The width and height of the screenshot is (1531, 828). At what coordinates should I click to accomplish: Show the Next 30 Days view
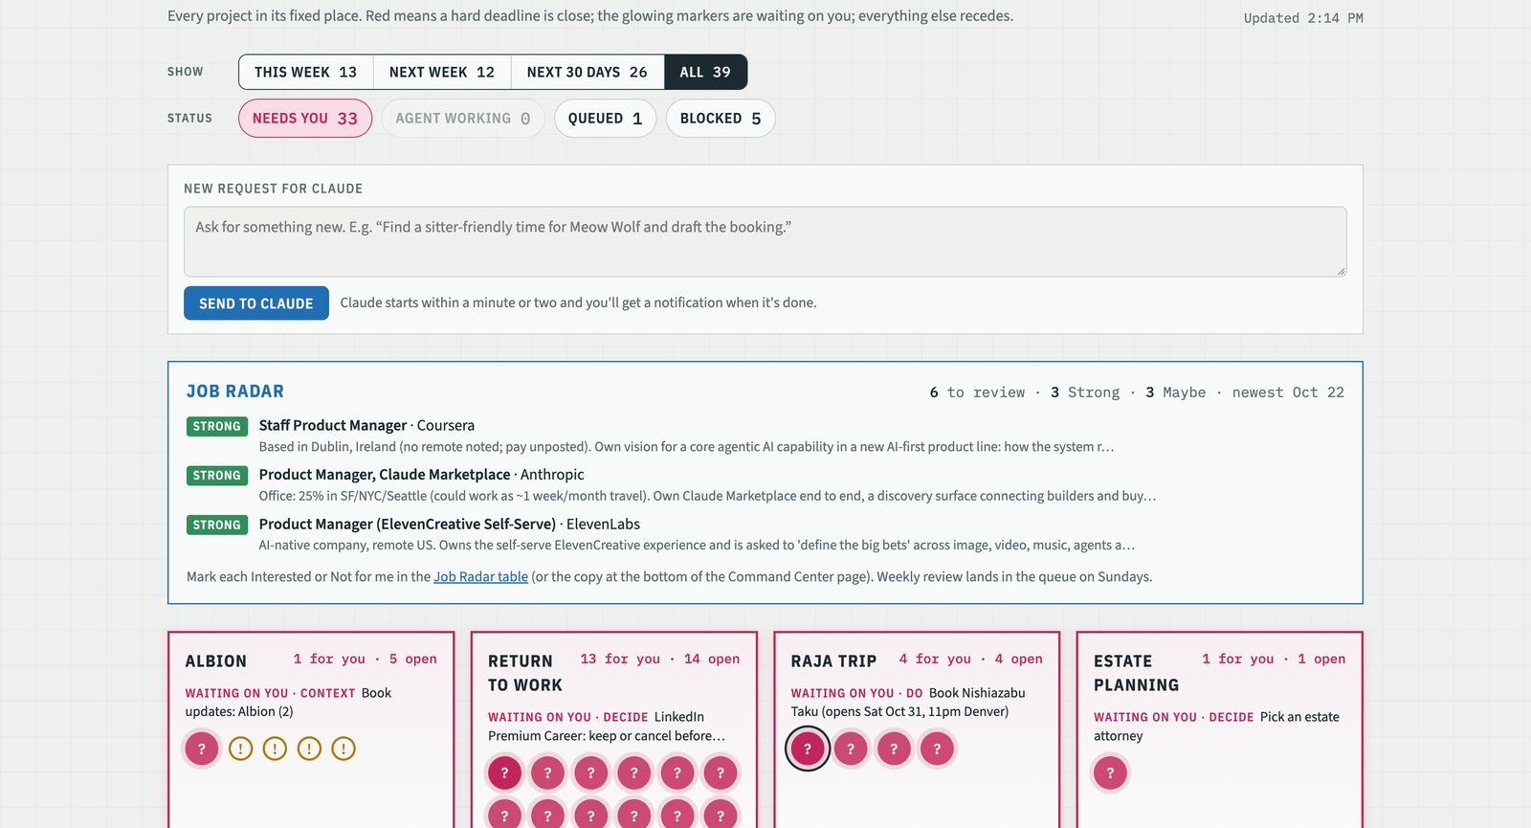pyautogui.click(x=588, y=72)
